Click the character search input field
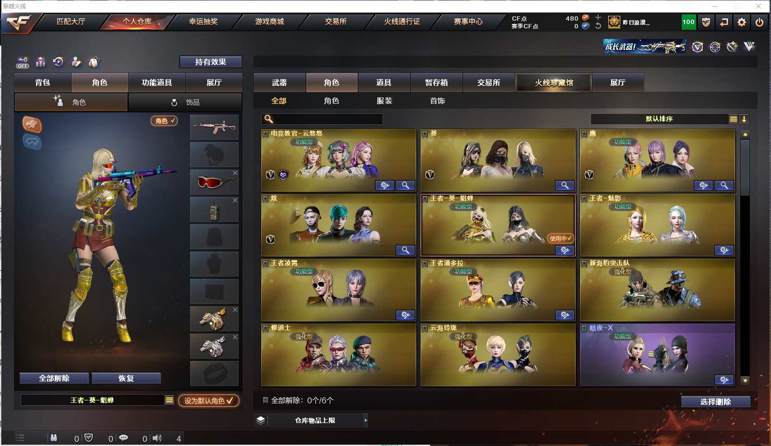The height and width of the screenshot is (446, 771). coord(322,119)
